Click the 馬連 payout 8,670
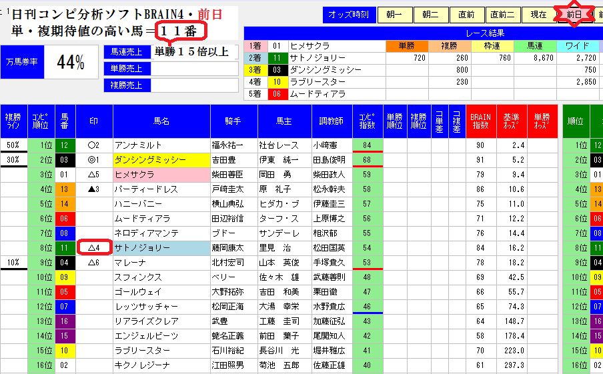The width and height of the screenshot is (603, 374). tap(535, 58)
